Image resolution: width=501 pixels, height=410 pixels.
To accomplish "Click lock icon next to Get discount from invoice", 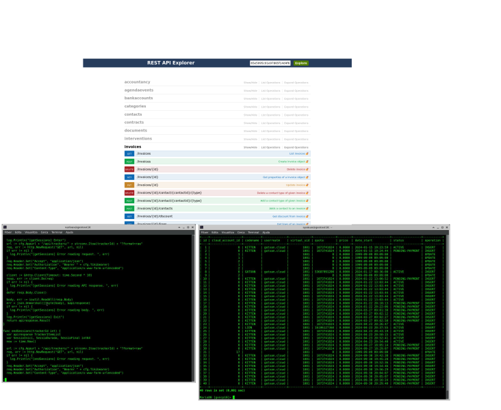I will [x=307, y=216].
